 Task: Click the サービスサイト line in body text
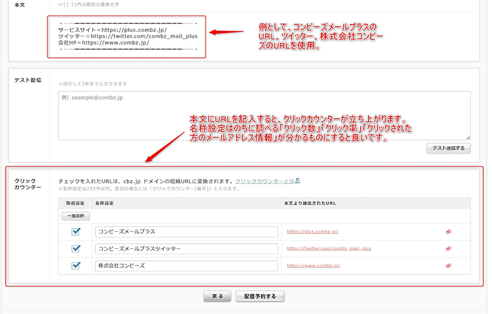click(x=113, y=30)
